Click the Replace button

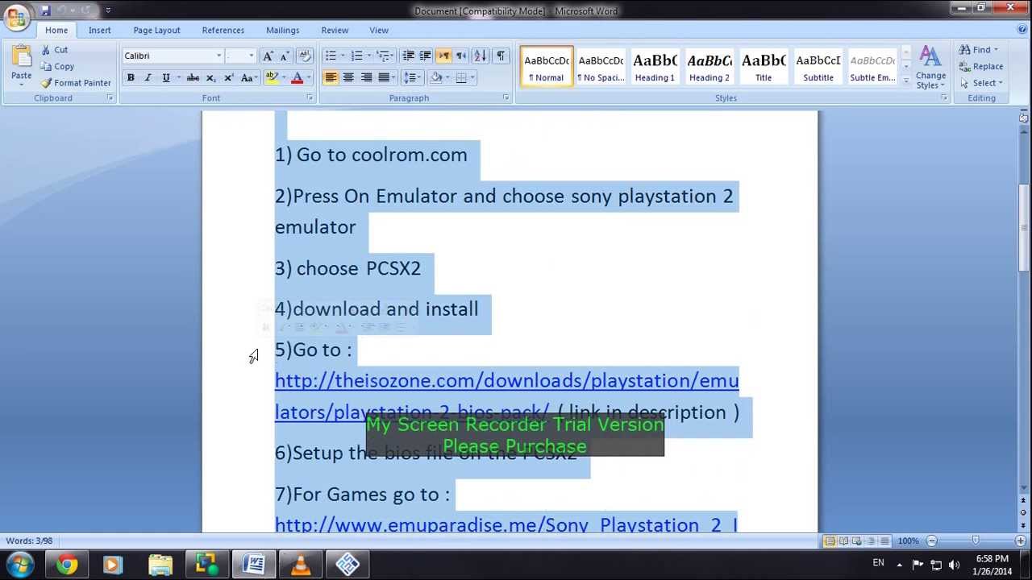tap(981, 66)
